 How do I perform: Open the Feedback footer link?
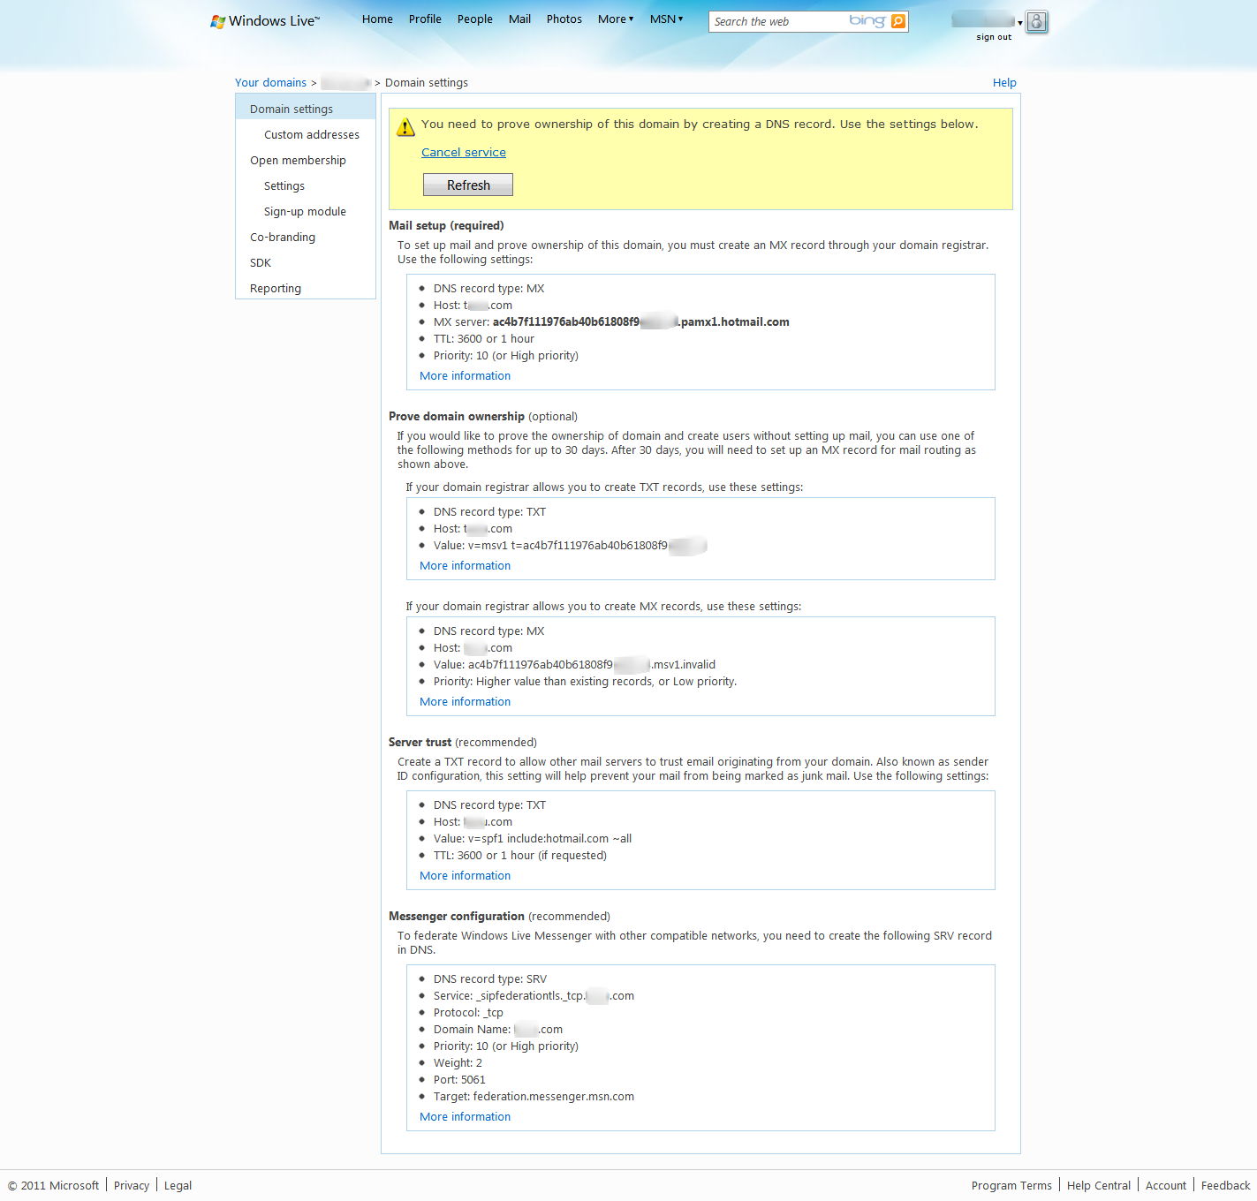tap(1225, 1185)
